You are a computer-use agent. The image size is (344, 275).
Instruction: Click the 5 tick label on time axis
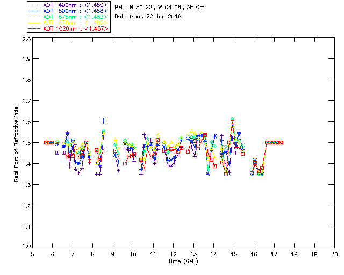(33, 254)
